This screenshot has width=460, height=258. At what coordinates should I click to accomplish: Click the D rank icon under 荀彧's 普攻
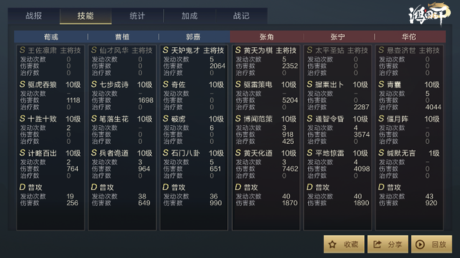pyautogui.click(x=22, y=187)
